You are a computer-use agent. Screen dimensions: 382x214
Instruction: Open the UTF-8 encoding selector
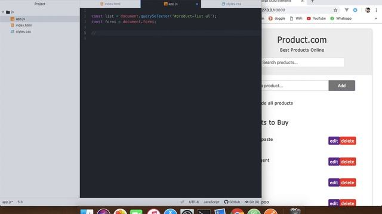(x=193, y=202)
